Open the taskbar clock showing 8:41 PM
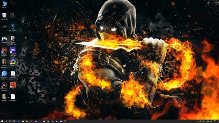The height and width of the screenshot is (123, 219). click(209, 121)
